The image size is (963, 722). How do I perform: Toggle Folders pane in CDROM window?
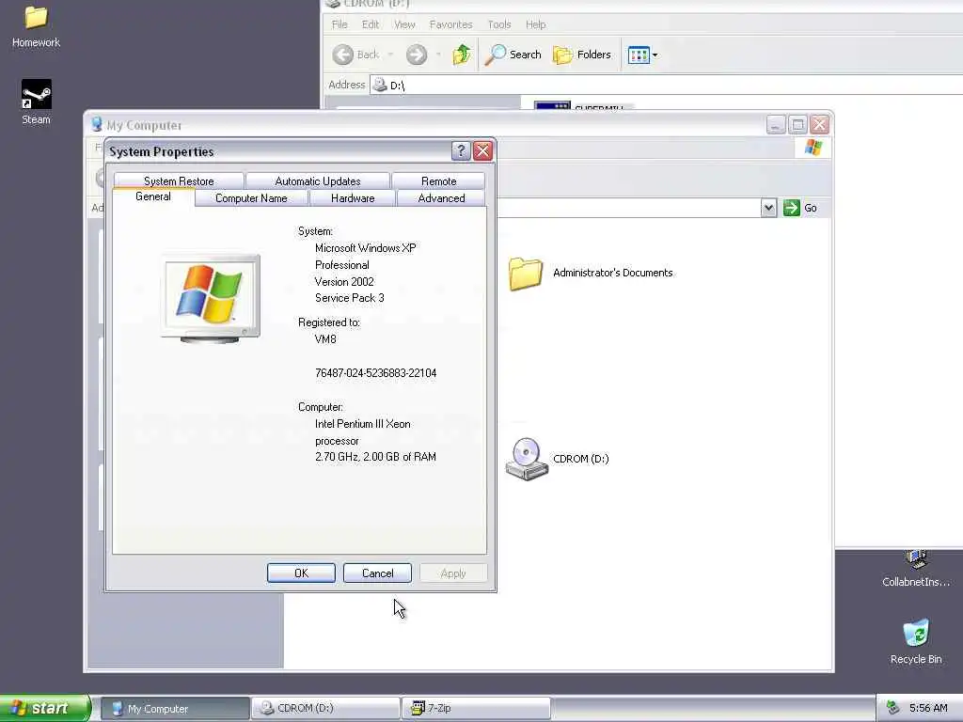[x=582, y=55]
